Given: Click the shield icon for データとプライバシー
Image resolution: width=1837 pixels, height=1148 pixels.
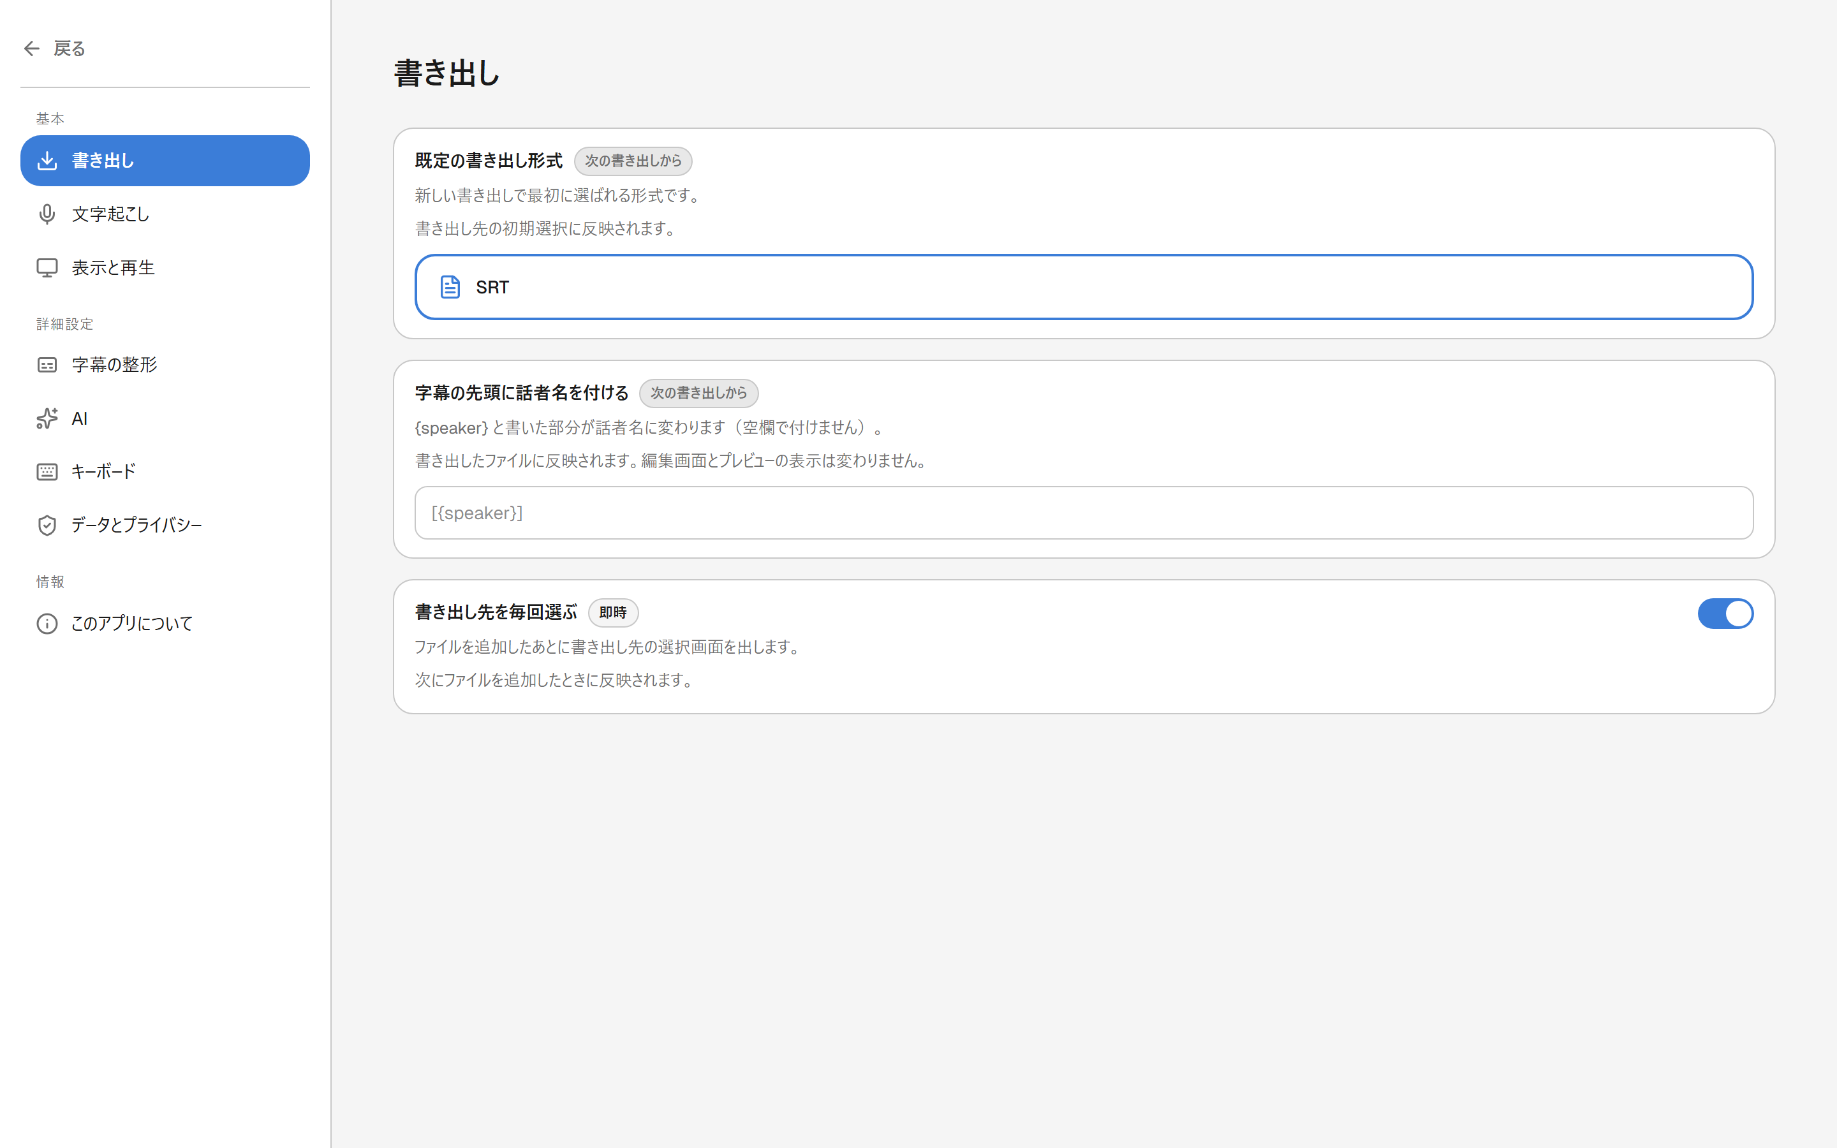Looking at the screenshot, I should (47, 525).
